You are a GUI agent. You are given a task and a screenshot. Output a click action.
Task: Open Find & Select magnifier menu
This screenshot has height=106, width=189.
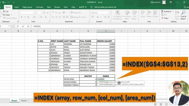tap(183, 15)
